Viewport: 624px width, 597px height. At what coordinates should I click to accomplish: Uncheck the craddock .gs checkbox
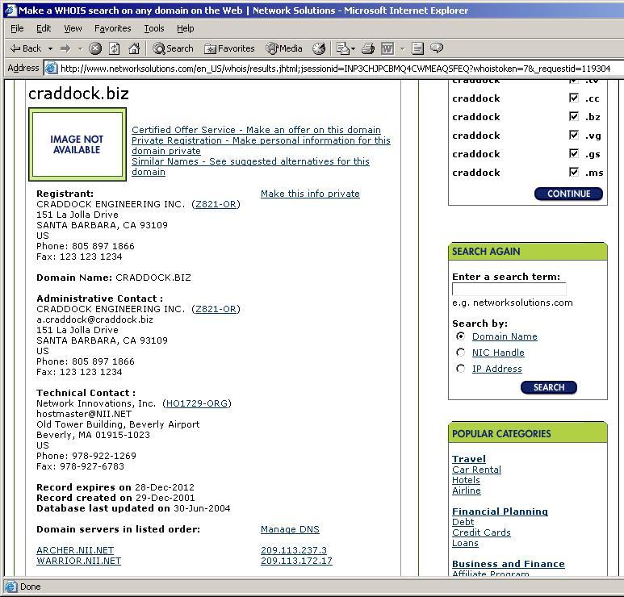click(x=573, y=153)
